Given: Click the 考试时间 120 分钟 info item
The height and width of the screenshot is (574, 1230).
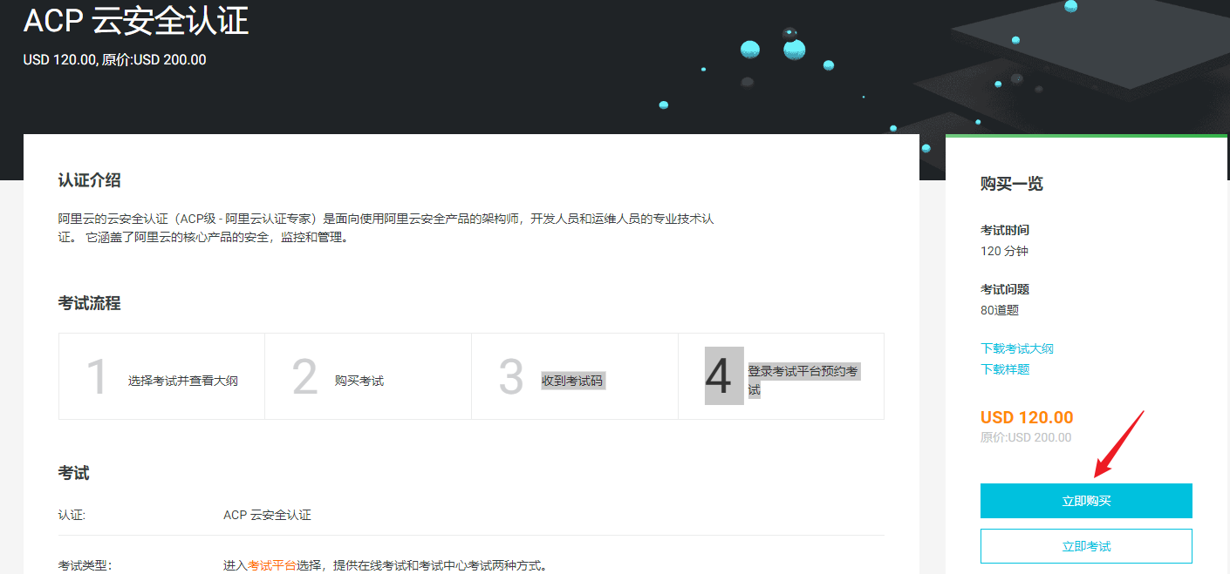Looking at the screenshot, I should tap(1004, 240).
